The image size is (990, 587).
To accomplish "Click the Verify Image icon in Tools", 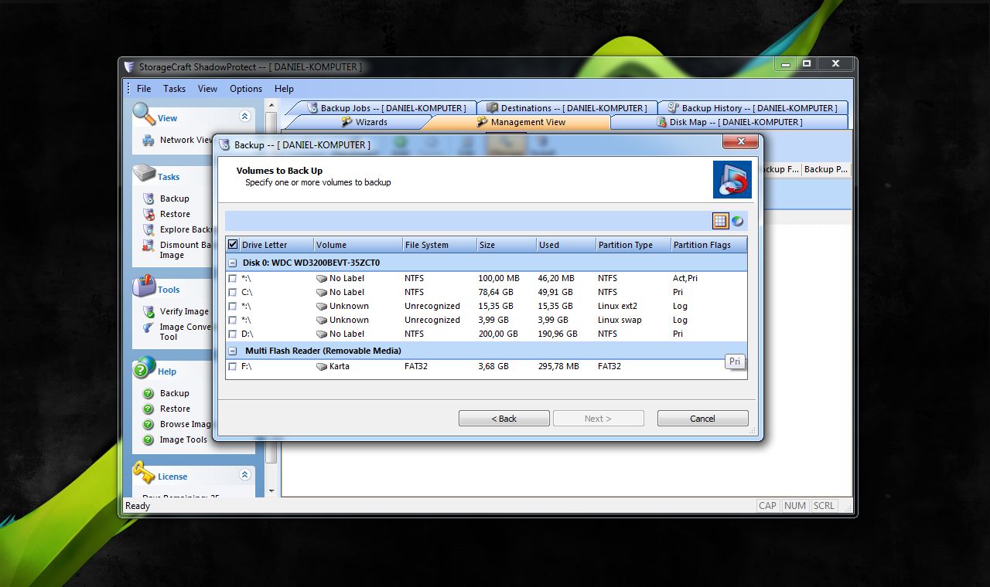I will pyautogui.click(x=148, y=311).
